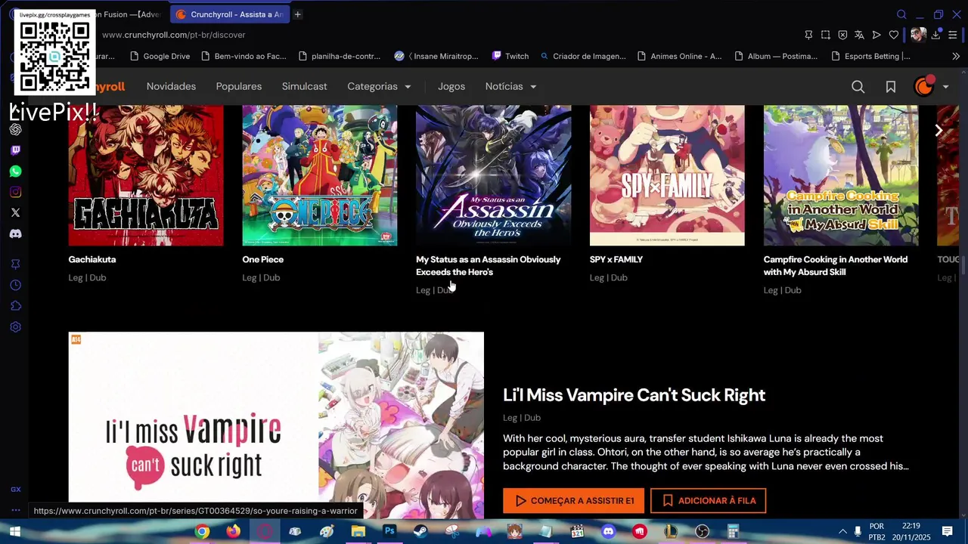Viewport: 968px width, 544px height.
Task: Take a snapshot with the capture icon
Action: click(x=826, y=35)
